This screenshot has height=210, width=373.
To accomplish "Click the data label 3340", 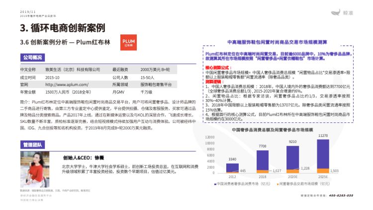I will pos(232,159).
